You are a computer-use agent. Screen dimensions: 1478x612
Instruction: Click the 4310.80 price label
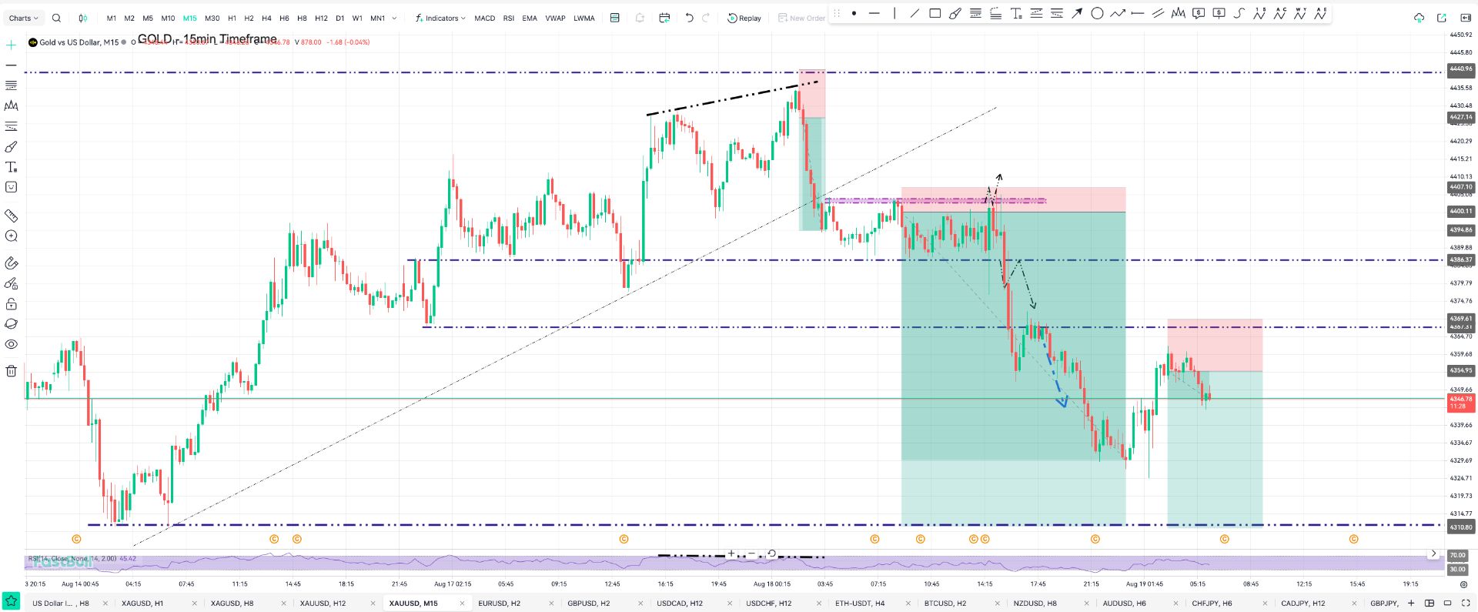(1460, 527)
